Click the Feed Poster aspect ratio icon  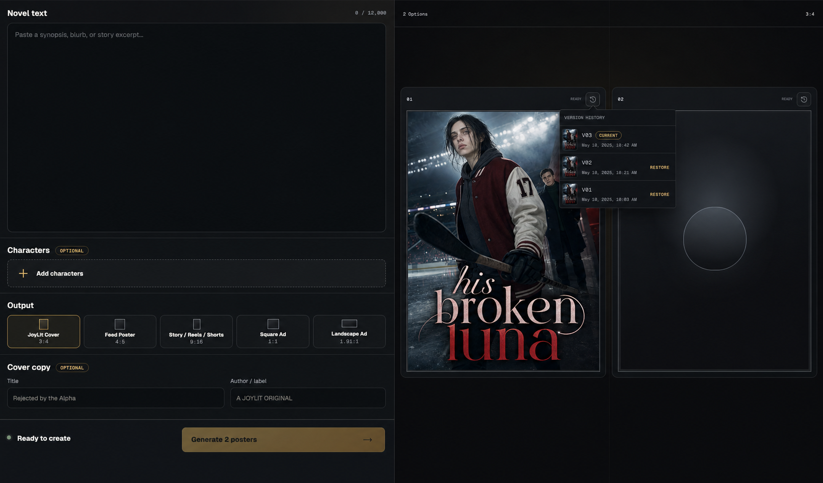click(120, 324)
